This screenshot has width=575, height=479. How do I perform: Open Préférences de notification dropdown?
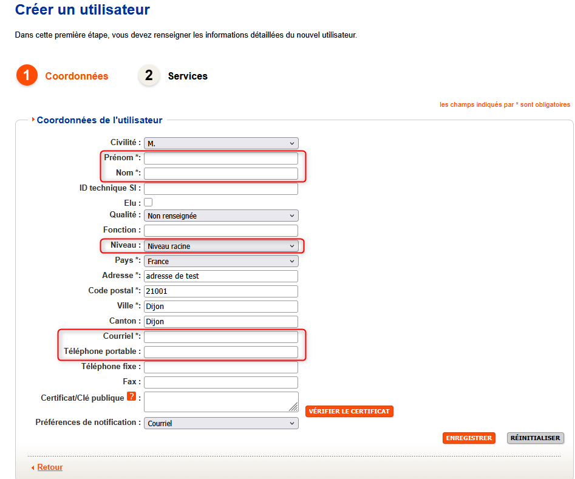[x=221, y=423]
